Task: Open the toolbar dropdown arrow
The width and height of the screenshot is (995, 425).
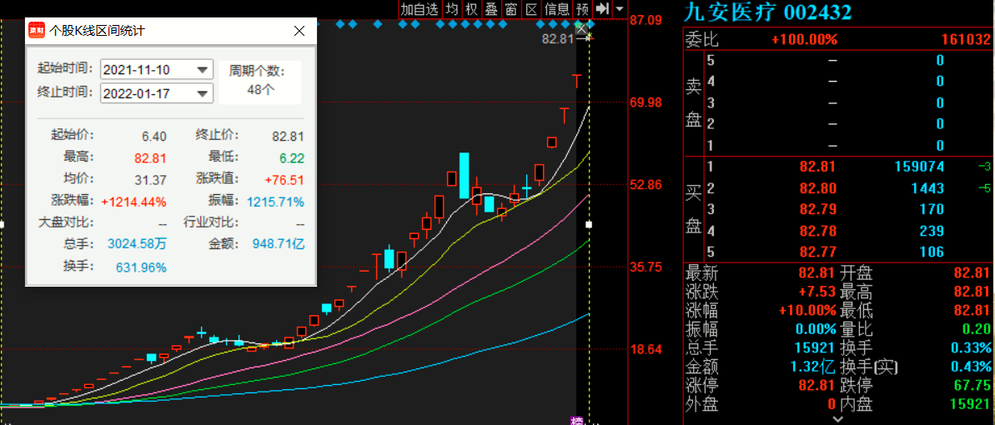Action: [x=620, y=9]
